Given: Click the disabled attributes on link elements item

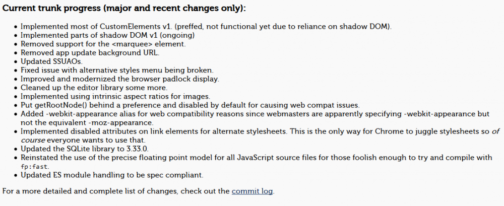Looking at the screenshot, I should pyautogui.click(x=252, y=131).
